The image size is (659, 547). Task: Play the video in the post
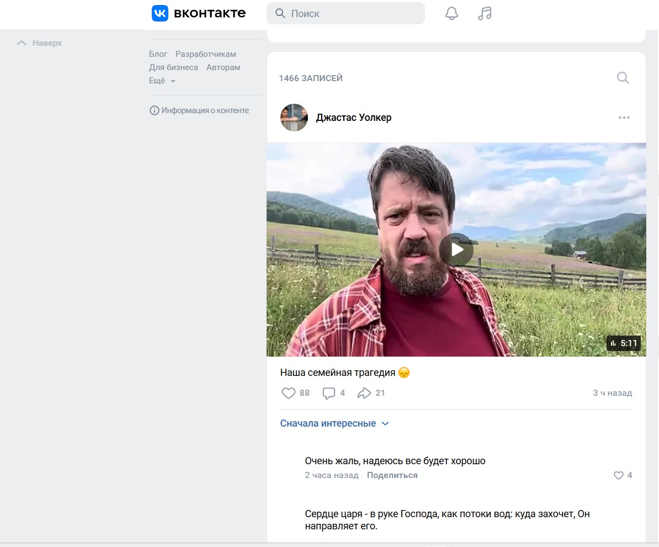tap(456, 249)
